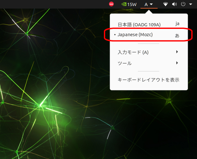197x159 pixels.
Task: Open the Wi-Fi network icon
Action: pyautogui.click(x=166, y=4)
